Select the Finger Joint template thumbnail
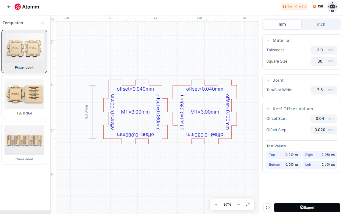This screenshot has width=343, height=214. pyautogui.click(x=24, y=52)
